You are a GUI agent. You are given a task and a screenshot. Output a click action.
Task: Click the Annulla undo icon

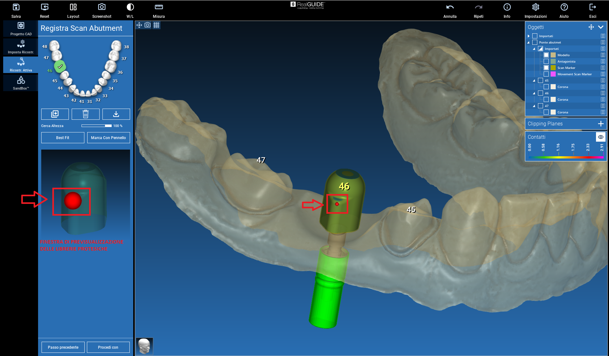click(x=450, y=7)
